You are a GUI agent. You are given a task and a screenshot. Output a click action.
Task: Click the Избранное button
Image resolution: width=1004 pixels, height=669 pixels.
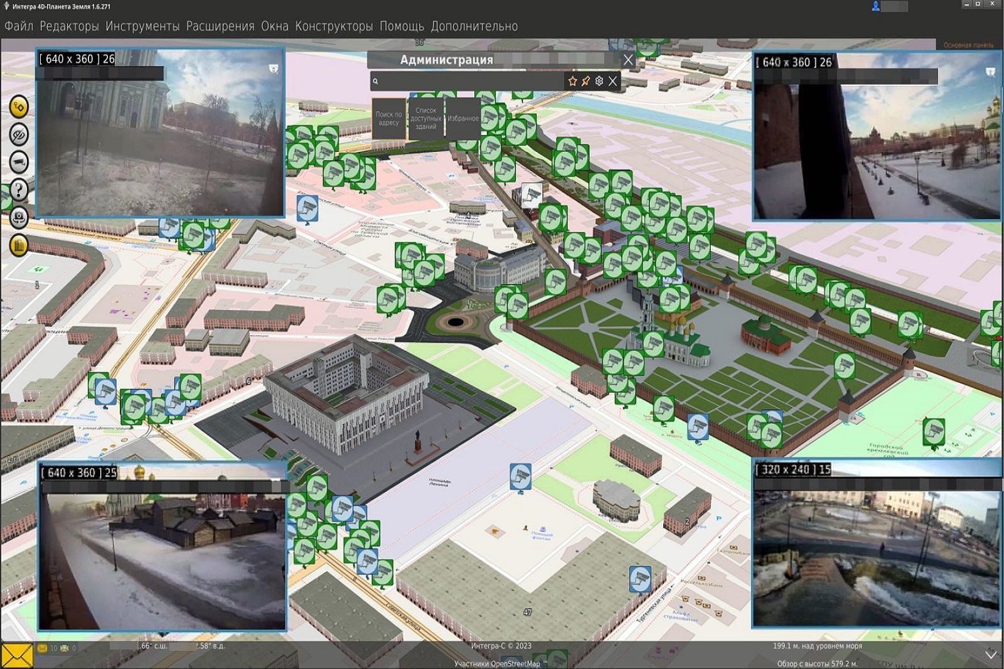click(x=462, y=119)
